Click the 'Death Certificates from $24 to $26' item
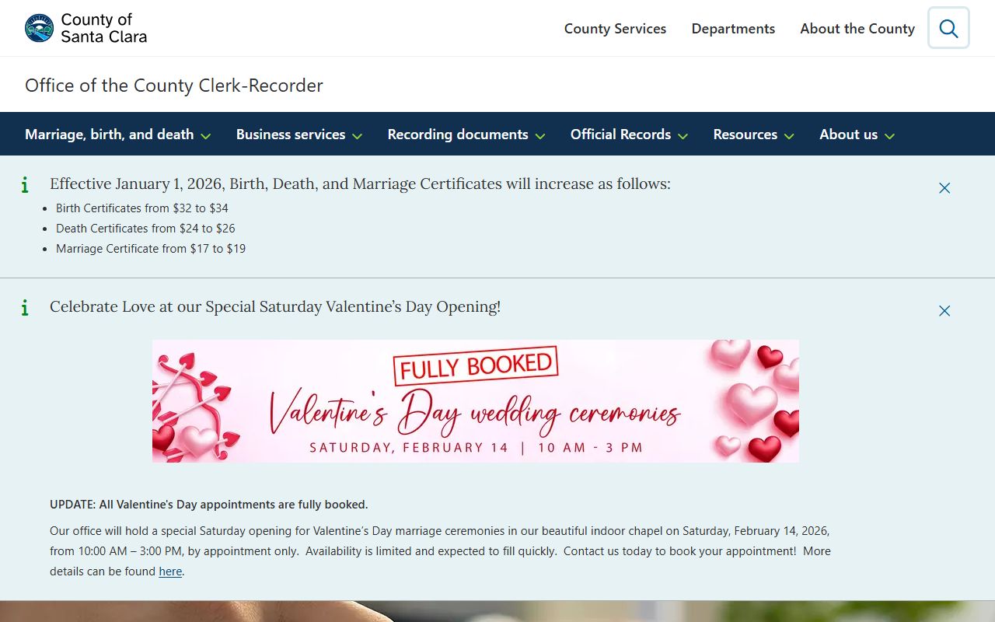The width and height of the screenshot is (995, 622). [x=145, y=229]
